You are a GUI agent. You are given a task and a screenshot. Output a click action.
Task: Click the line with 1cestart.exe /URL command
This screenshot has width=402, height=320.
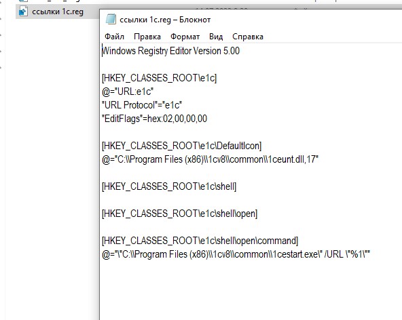click(x=236, y=254)
